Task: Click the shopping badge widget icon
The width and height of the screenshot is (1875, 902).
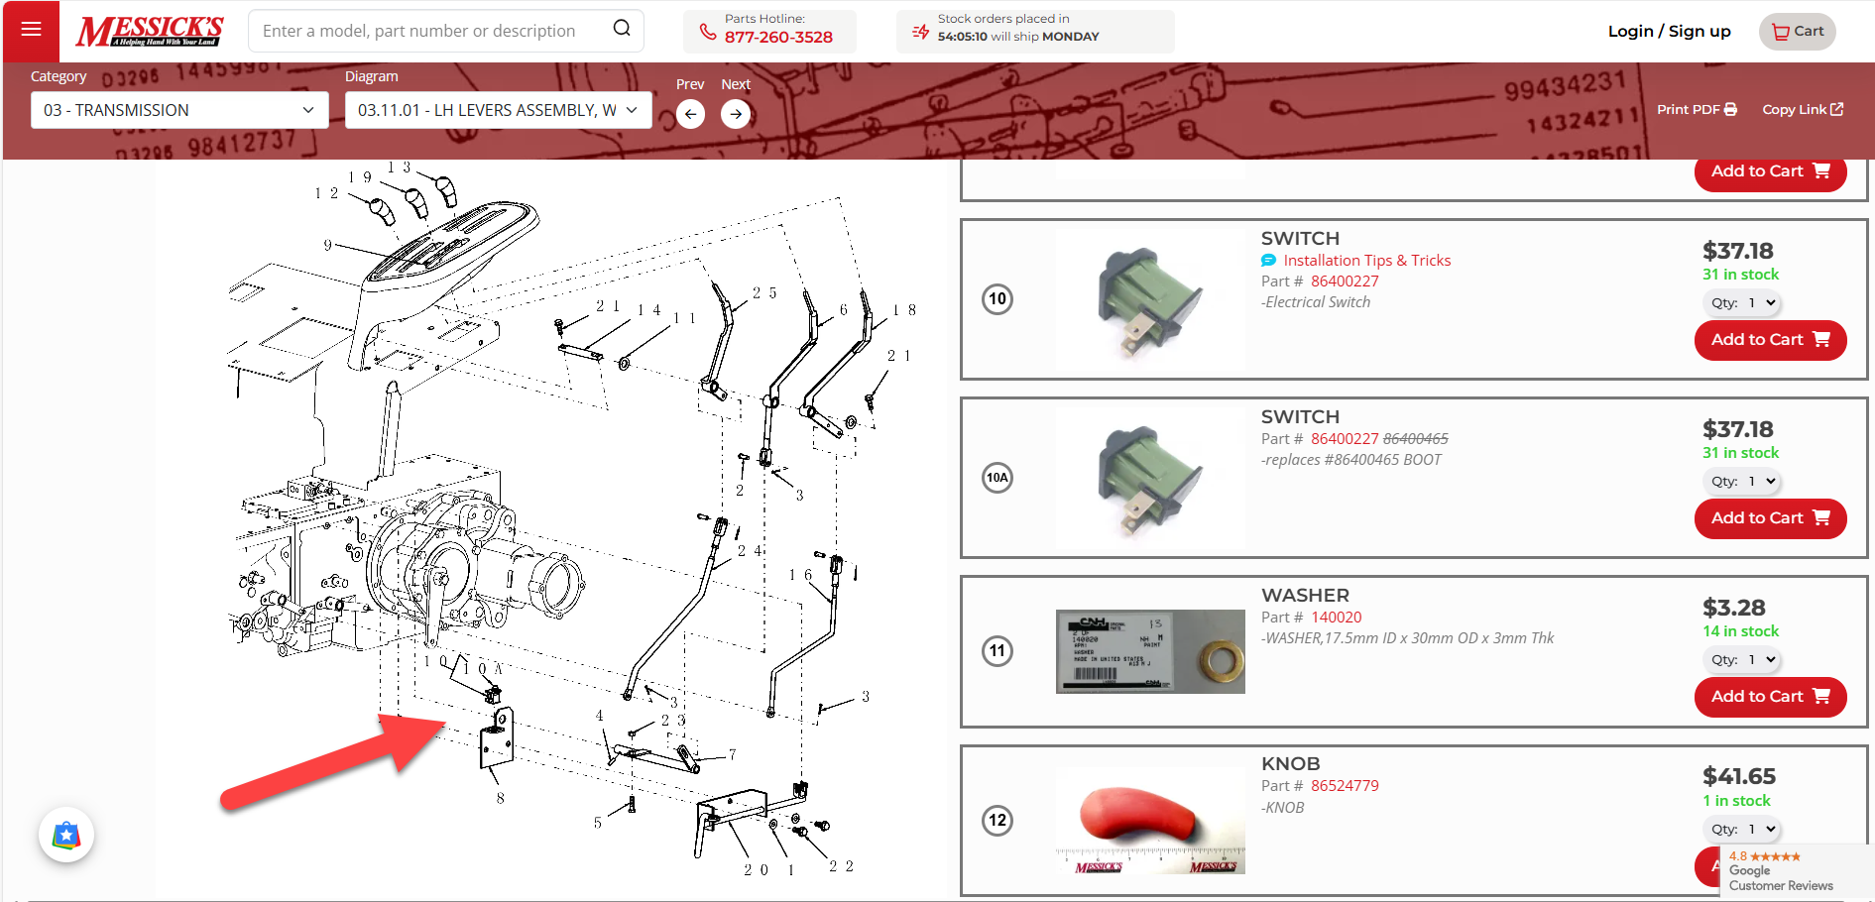Action: [x=66, y=836]
